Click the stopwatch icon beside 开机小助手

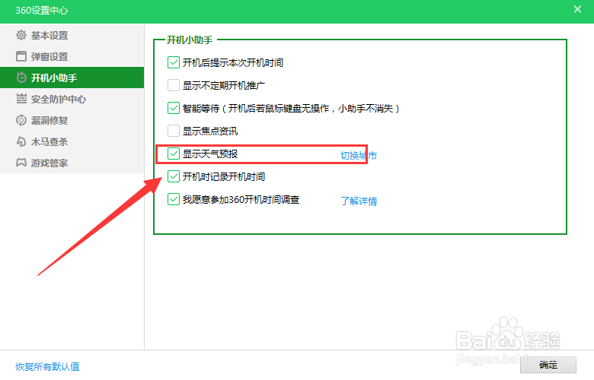pos(21,78)
